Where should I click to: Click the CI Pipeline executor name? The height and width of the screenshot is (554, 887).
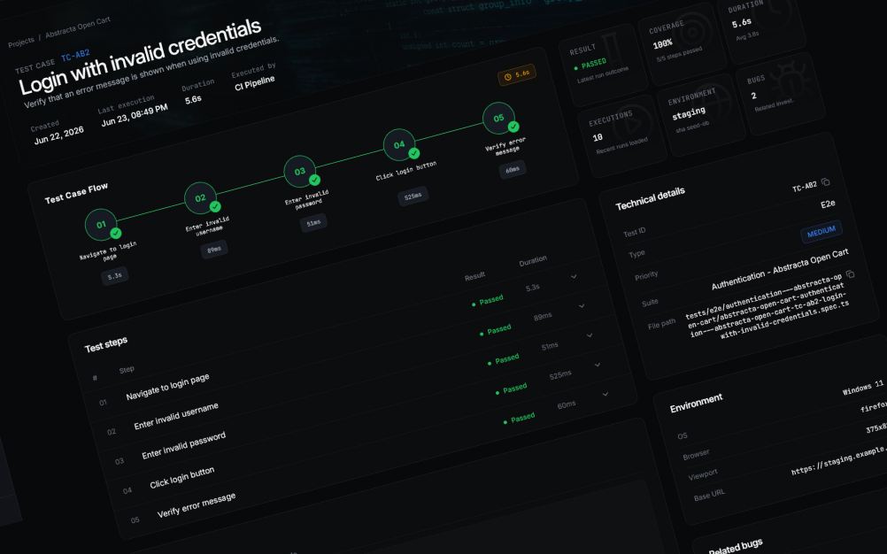(x=255, y=83)
